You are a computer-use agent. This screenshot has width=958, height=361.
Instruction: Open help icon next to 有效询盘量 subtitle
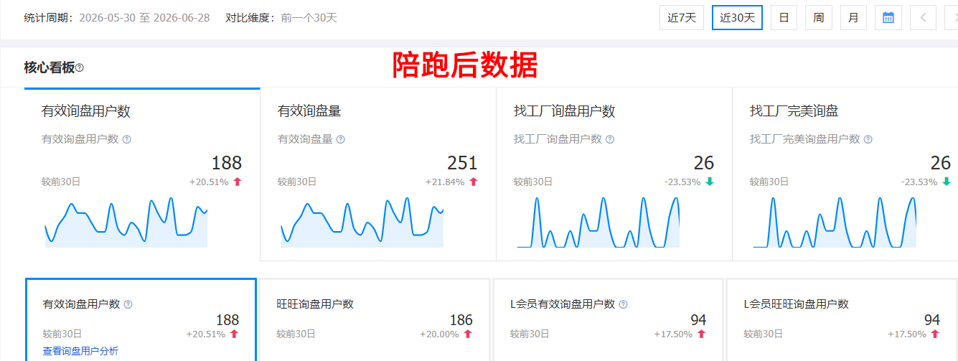point(341,139)
